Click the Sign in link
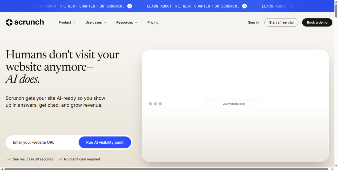 (253, 22)
